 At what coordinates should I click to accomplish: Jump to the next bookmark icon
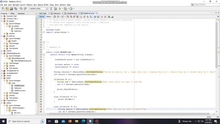point(88,17)
